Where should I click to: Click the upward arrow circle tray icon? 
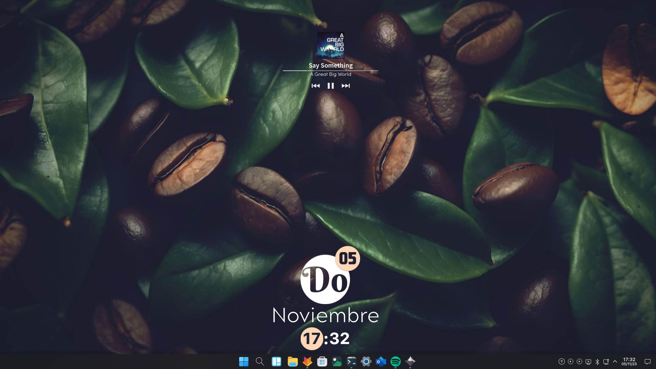click(x=561, y=361)
